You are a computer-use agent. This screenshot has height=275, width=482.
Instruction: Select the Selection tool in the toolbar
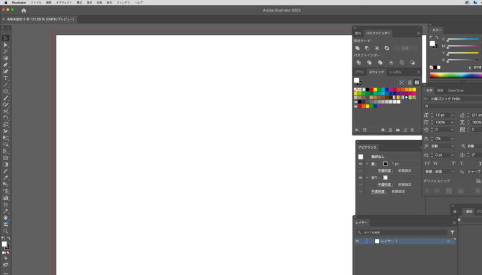point(5,38)
